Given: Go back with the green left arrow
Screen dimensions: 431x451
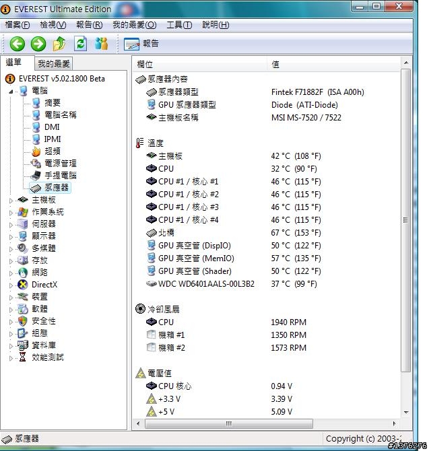Looking at the screenshot, I should [18, 44].
